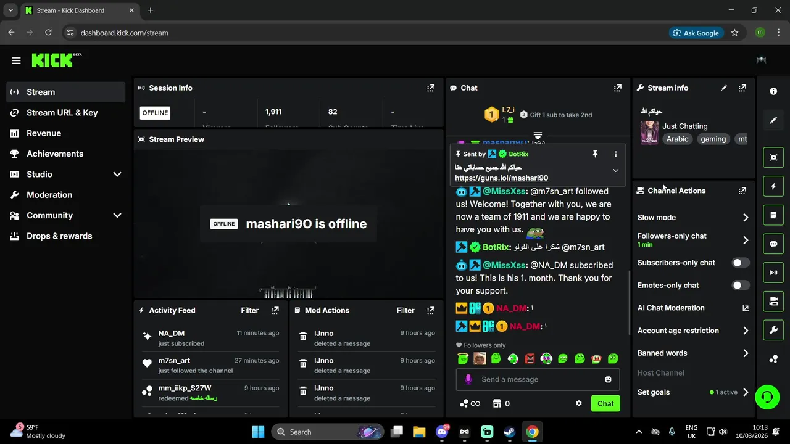Edit stream info with the pencil icon
This screenshot has width=790, height=444.
pos(724,88)
